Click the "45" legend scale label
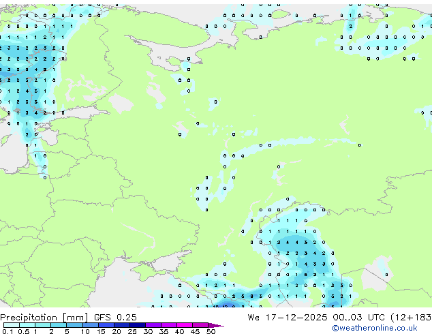Viewport: 432px width, 334px height. click(195, 331)
